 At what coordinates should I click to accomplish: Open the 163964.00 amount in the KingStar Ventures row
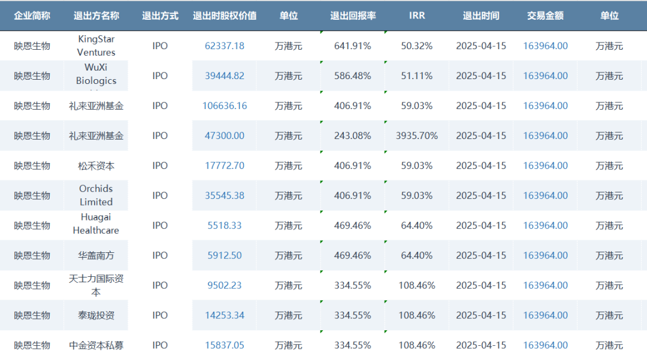tap(545, 46)
